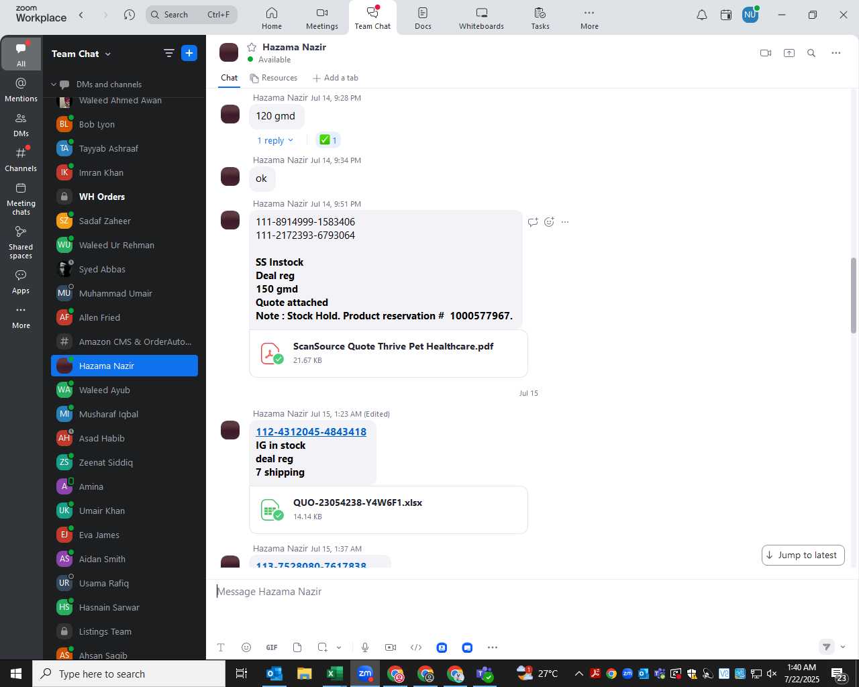Open chat with Tayyab Ashraaf
The width and height of the screenshot is (859, 687).
click(x=125, y=148)
